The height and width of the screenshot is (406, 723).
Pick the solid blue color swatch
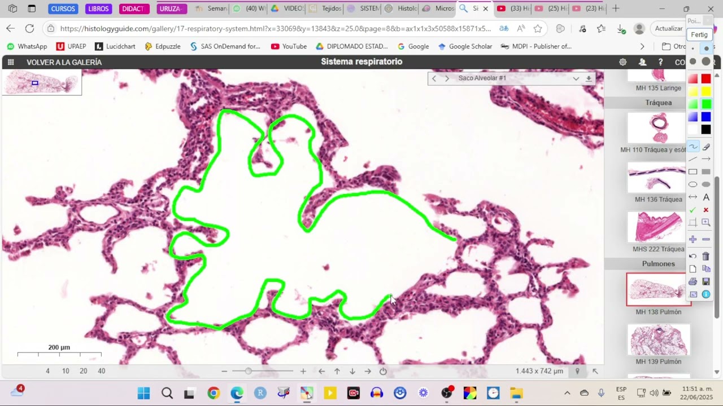point(706,117)
